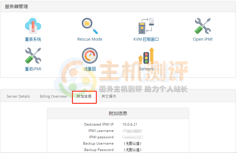Click Backup Username's （无默认值） value

point(132,143)
